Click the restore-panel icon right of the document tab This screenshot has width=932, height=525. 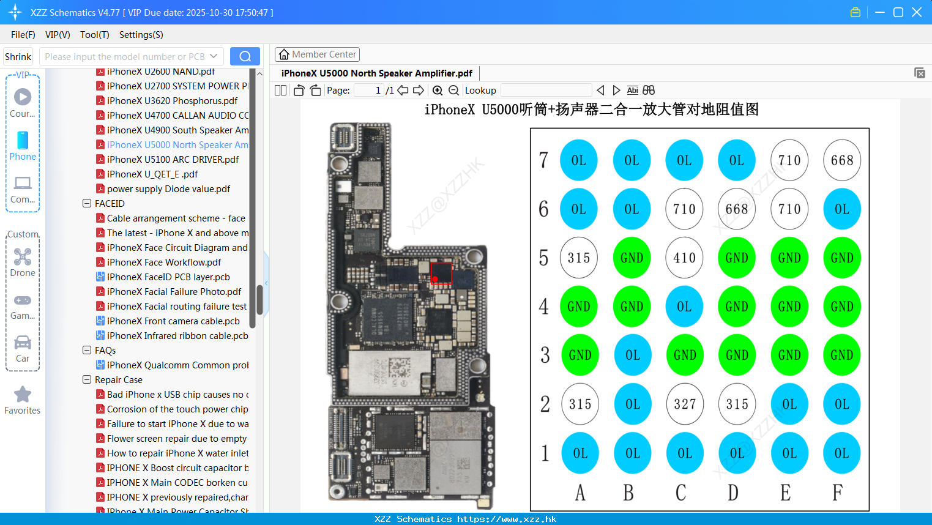[x=919, y=73]
